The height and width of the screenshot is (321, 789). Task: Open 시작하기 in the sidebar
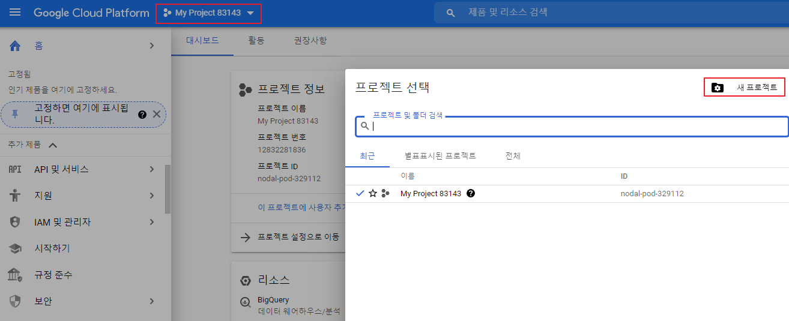(x=52, y=248)
